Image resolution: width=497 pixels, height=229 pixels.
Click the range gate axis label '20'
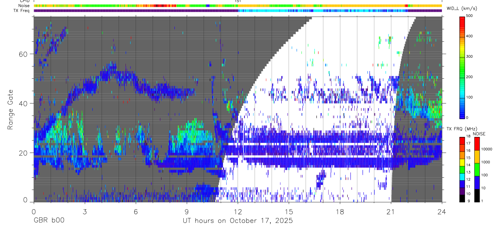(24, 153)
